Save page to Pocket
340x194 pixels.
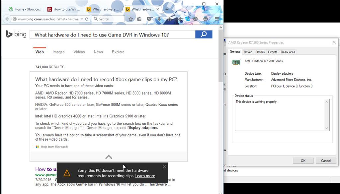(149, 19)
